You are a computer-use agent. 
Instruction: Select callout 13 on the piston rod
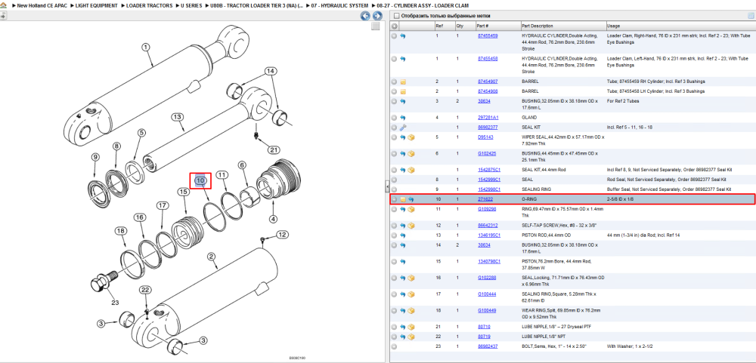(177, 117)
